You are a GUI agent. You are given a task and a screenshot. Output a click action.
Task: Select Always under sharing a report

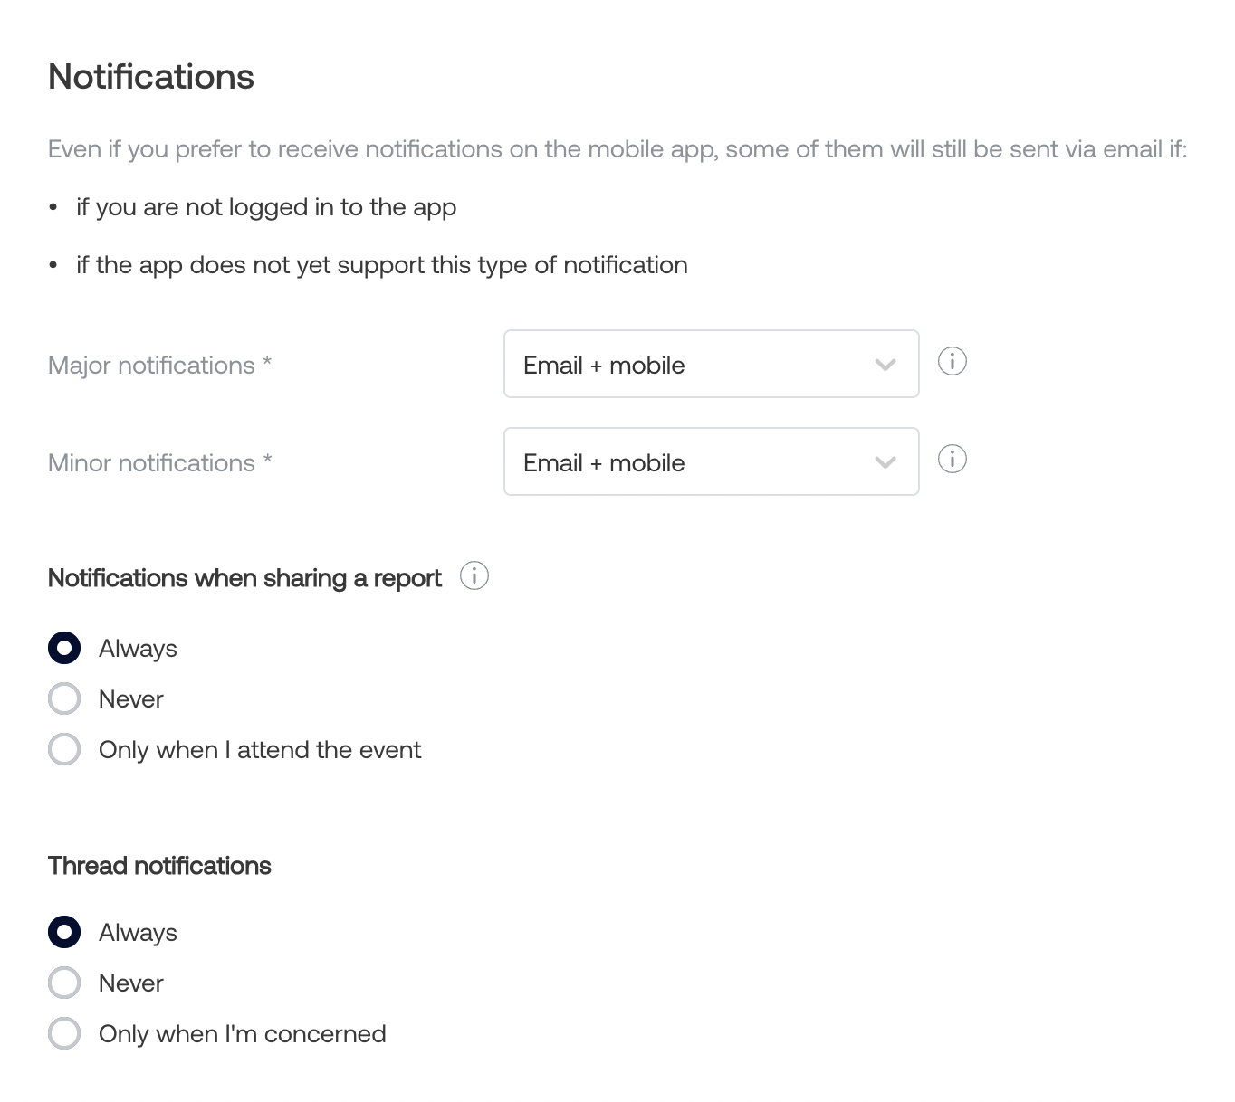64,649
